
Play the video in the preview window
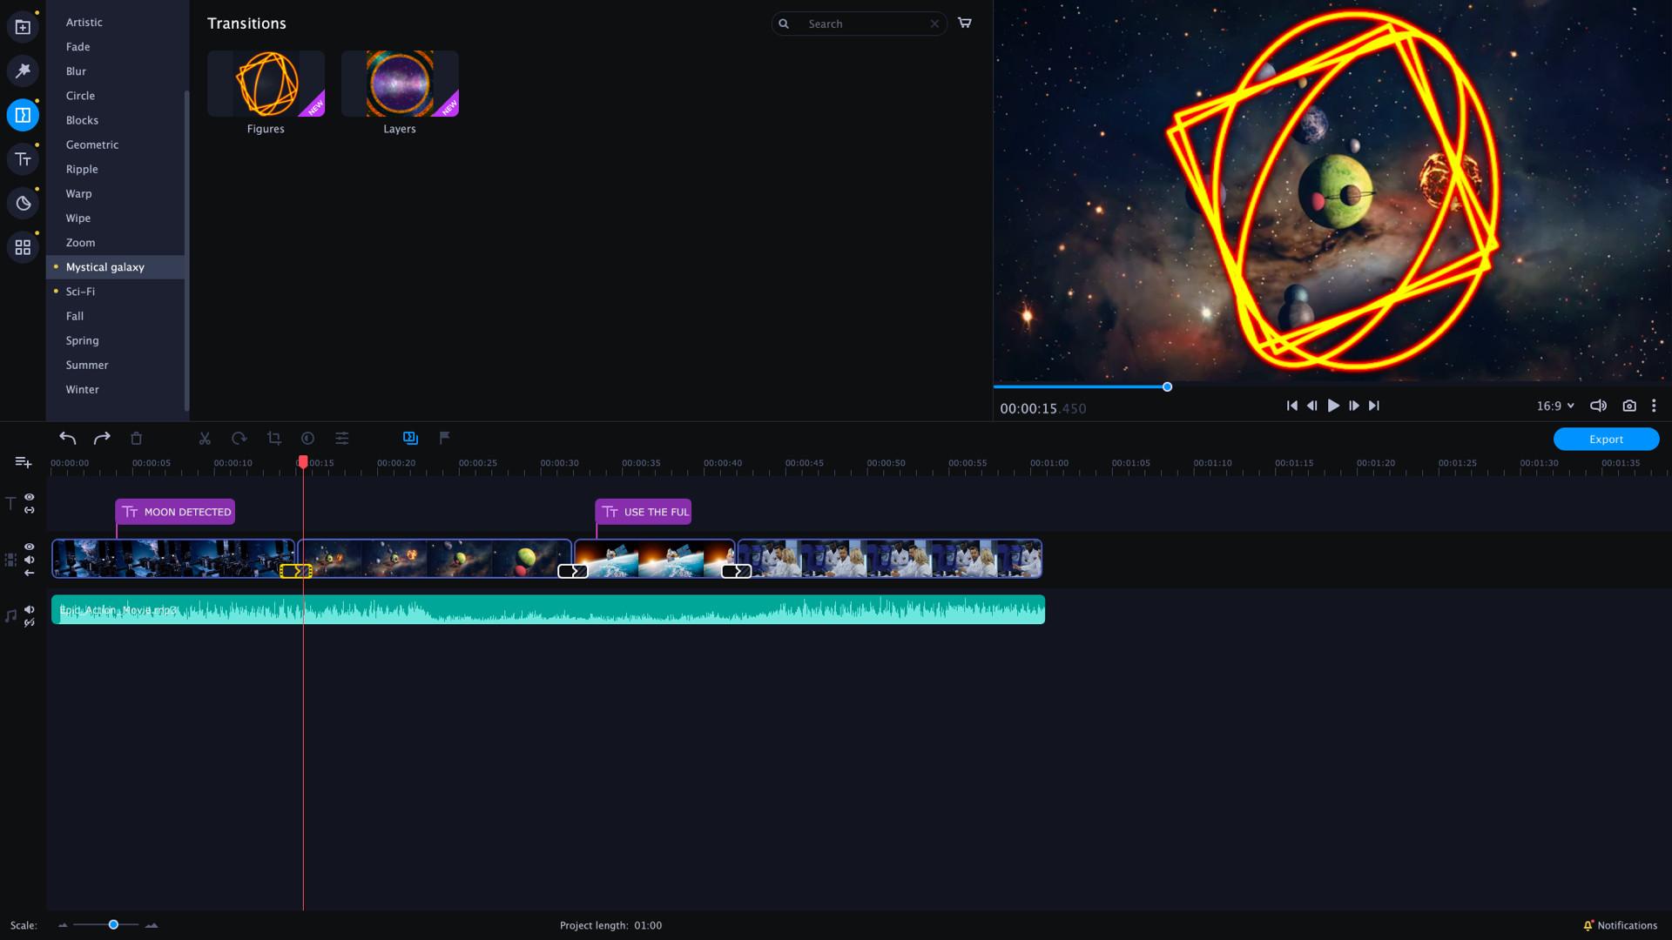click(x=1333, y=406)
